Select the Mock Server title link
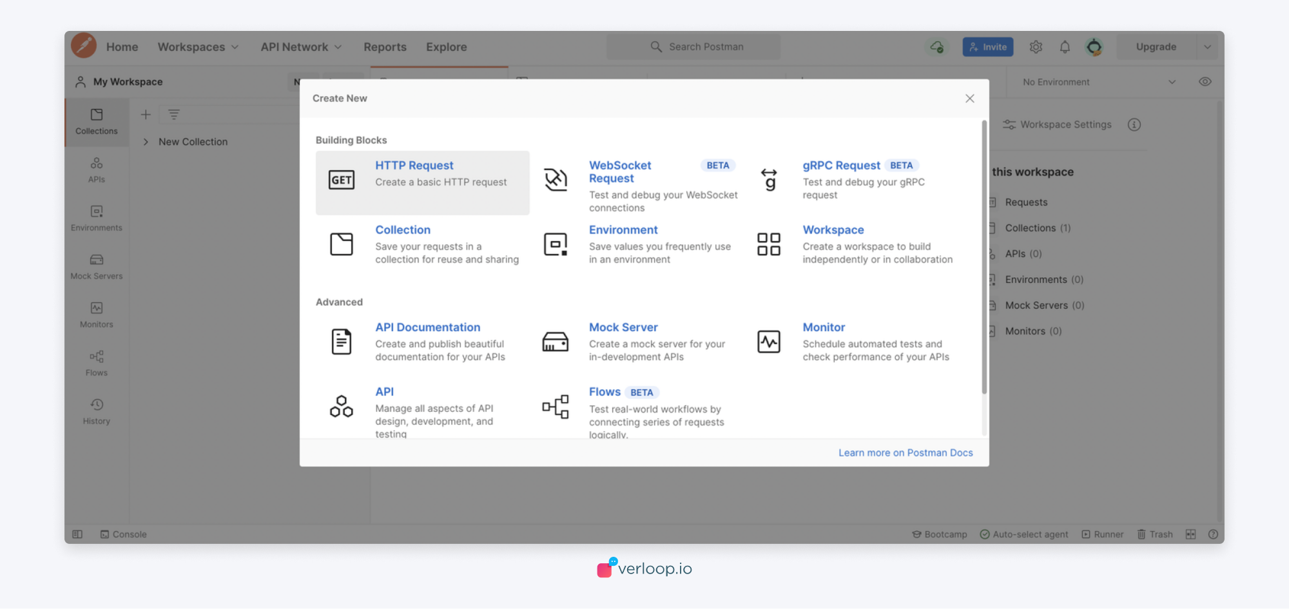The image size is (1289, 609). coord(623,327)
